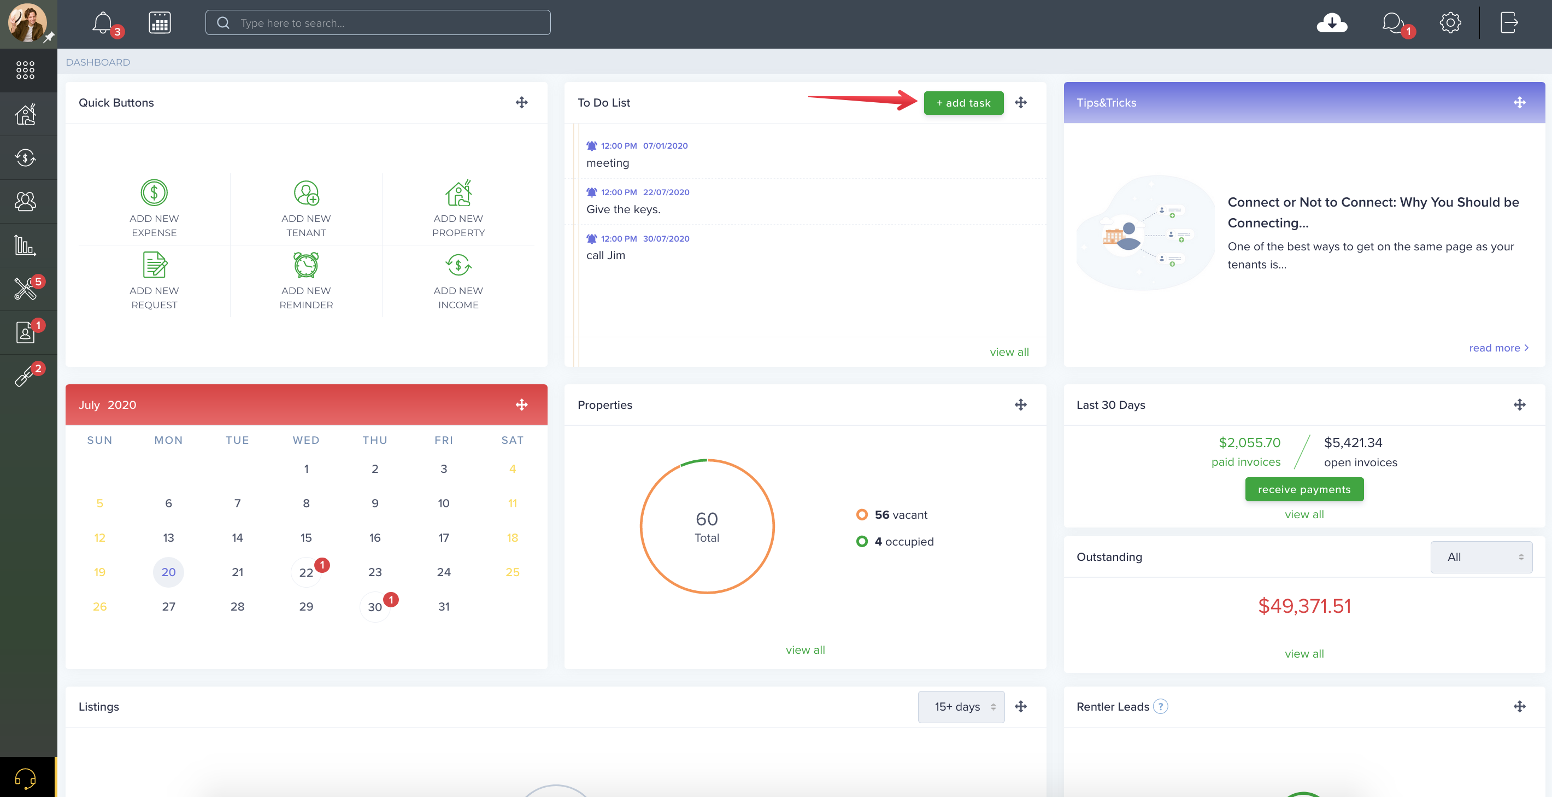This screenshot has height=797, width=1552.
Task: Click the user profile avatar
Action: tap(27, 23)
